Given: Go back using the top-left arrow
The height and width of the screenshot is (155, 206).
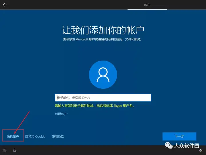Looking at the screenshot, I should (x=5, y=5).
